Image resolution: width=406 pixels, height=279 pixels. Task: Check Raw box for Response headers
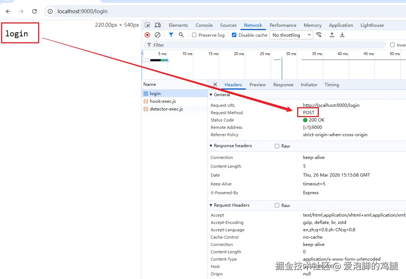click(277, 146)
